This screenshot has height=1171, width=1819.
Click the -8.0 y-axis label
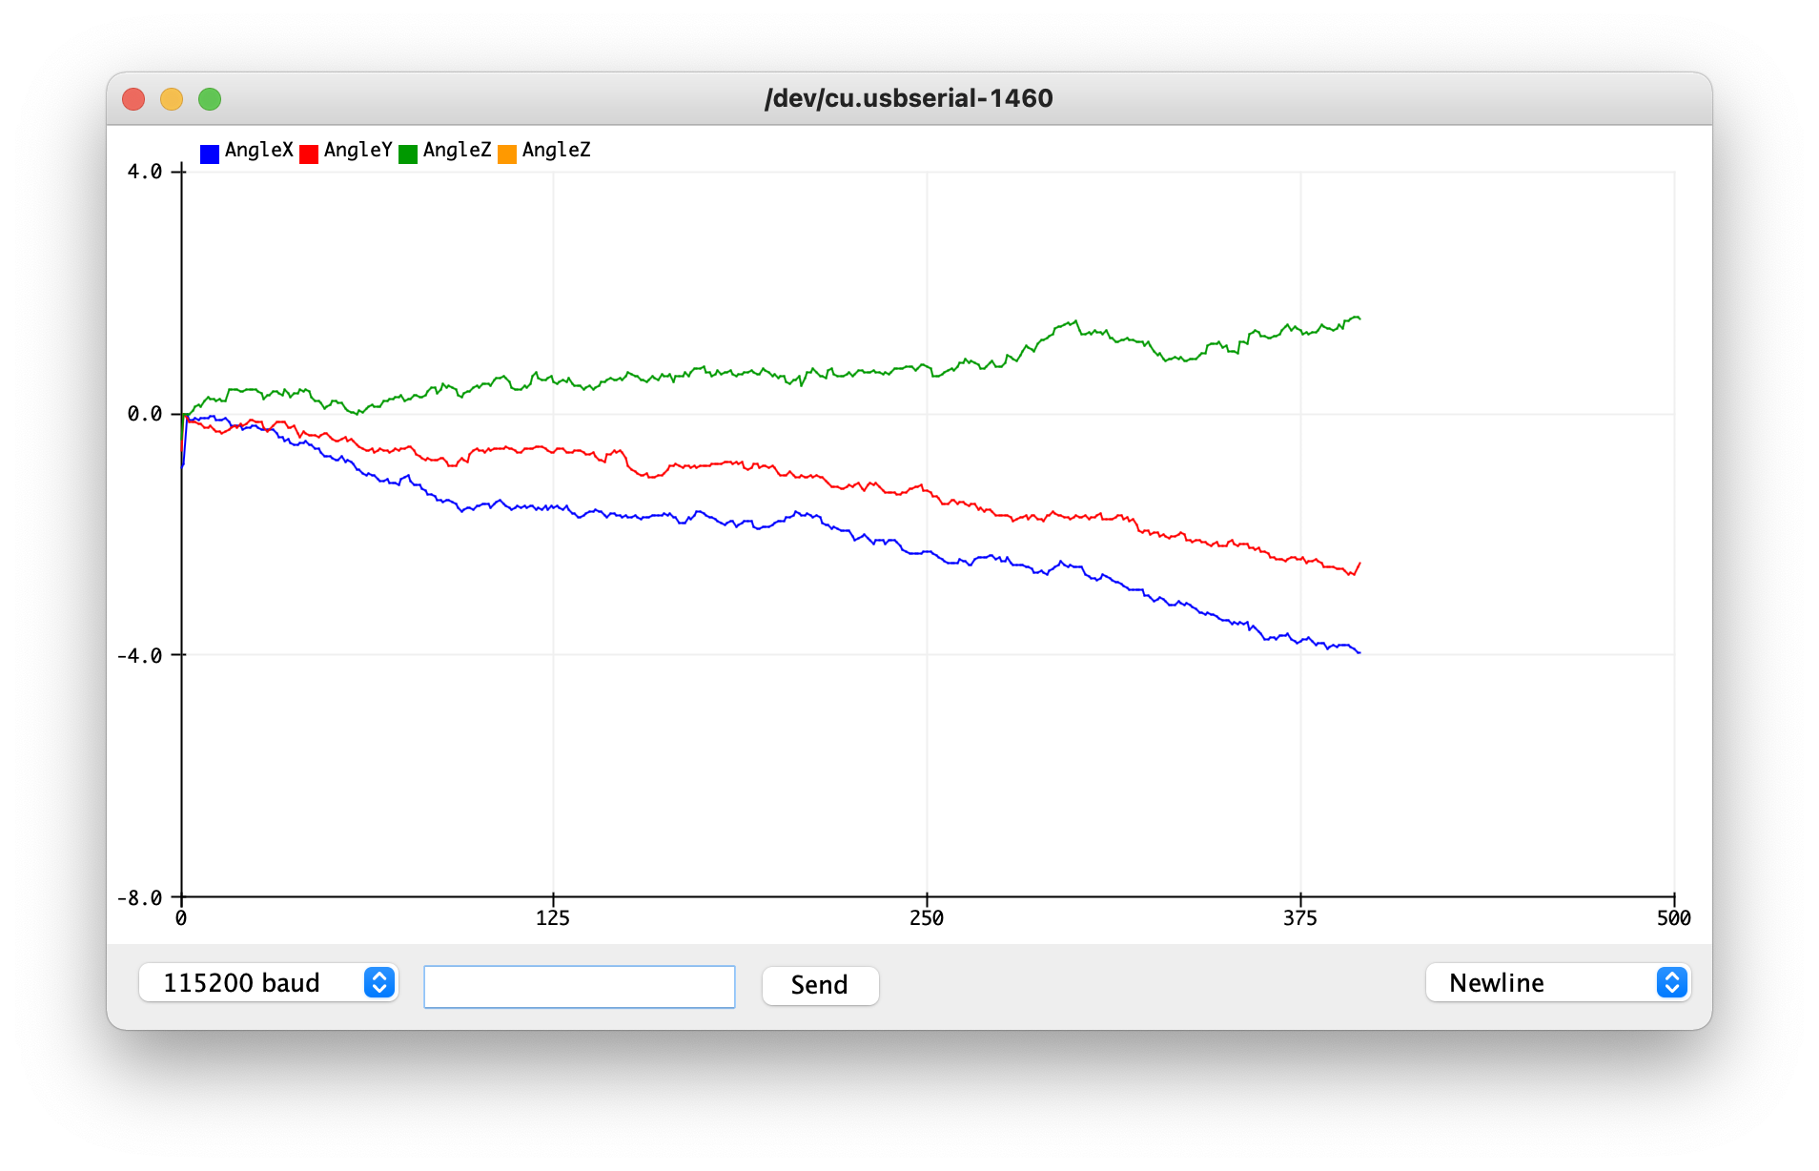(139, 898)
